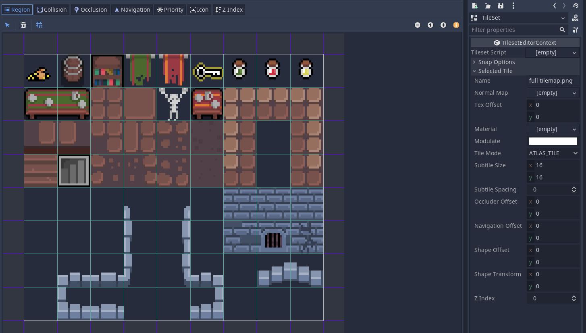Go to previous edited object
Viewport: 586px width, 333px height.
tap(555, 6)
